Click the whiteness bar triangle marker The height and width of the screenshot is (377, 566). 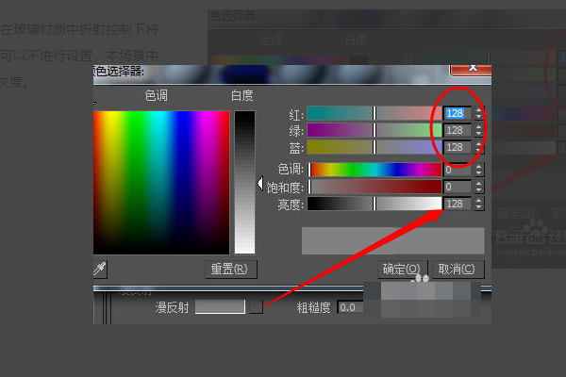pyautogui.click(x=260, y=183)
